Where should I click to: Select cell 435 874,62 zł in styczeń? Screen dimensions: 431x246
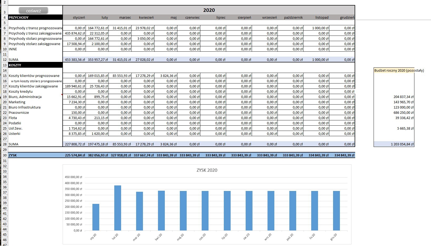(74, 33)
